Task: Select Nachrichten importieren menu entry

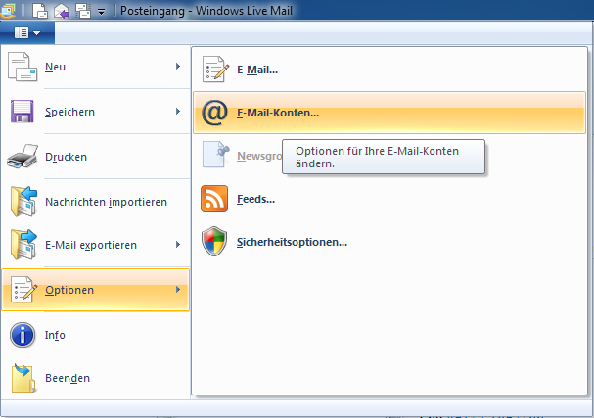Action: 96,202
